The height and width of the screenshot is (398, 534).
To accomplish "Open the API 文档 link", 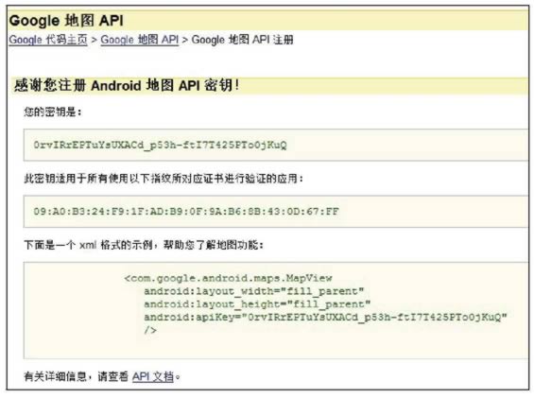I will [153, 377].
